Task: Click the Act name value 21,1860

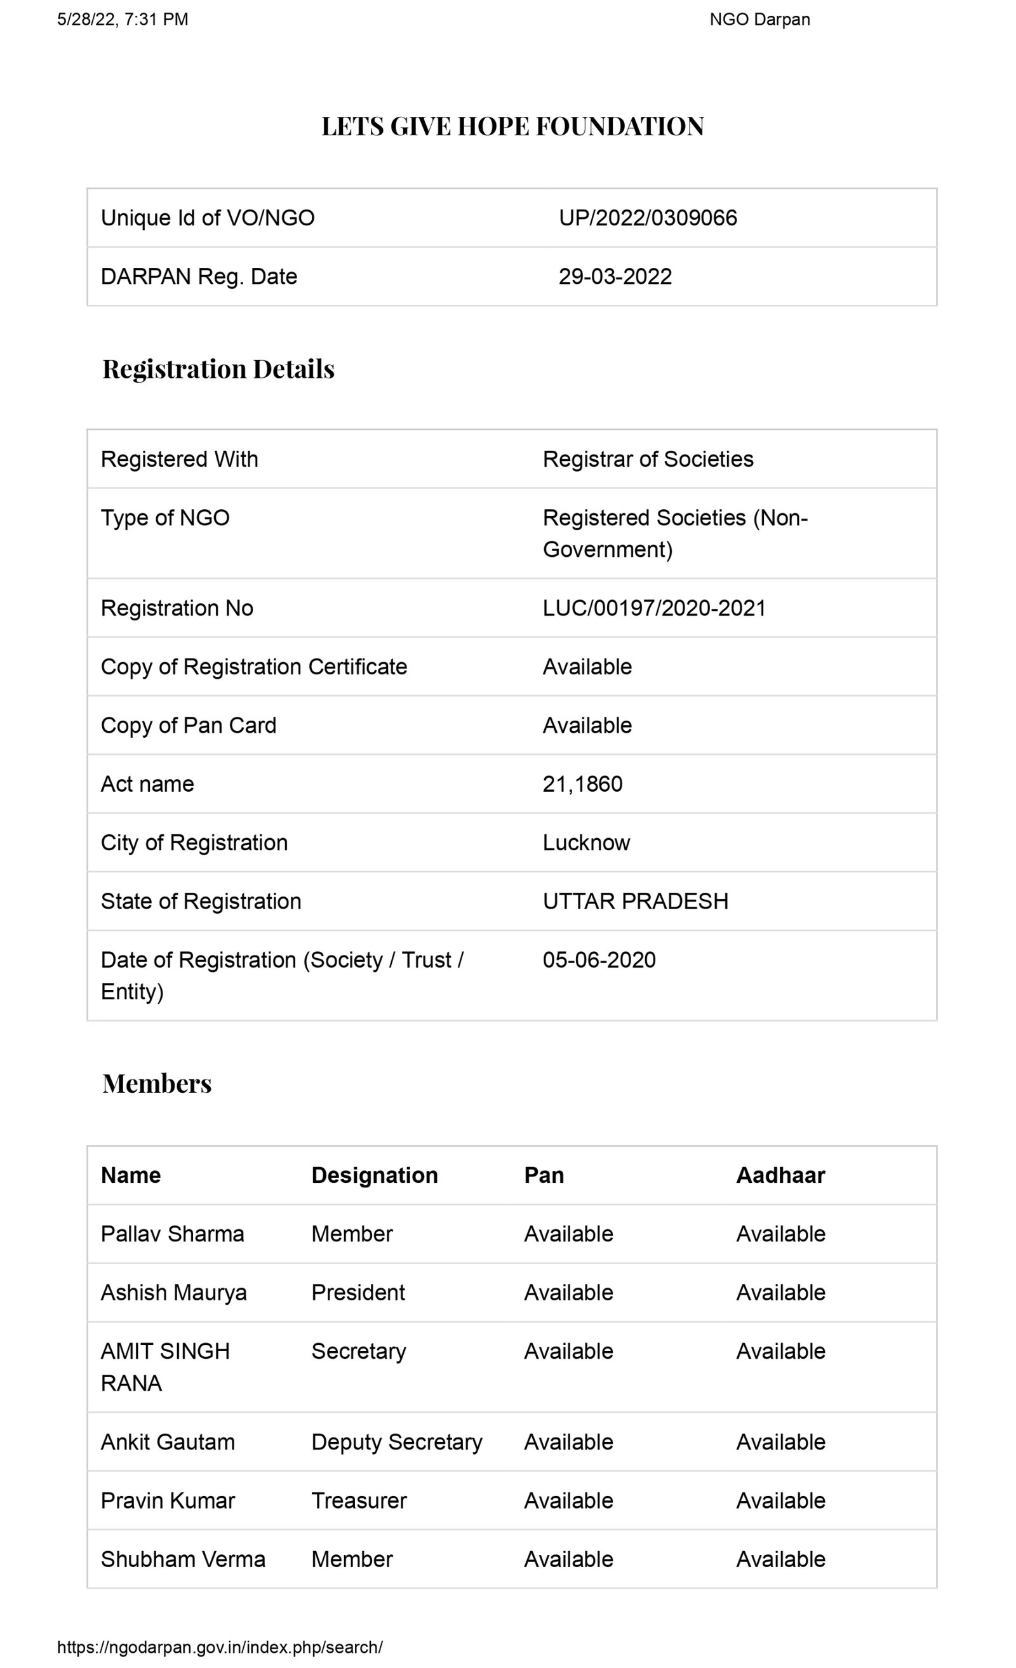Action: 582,784
